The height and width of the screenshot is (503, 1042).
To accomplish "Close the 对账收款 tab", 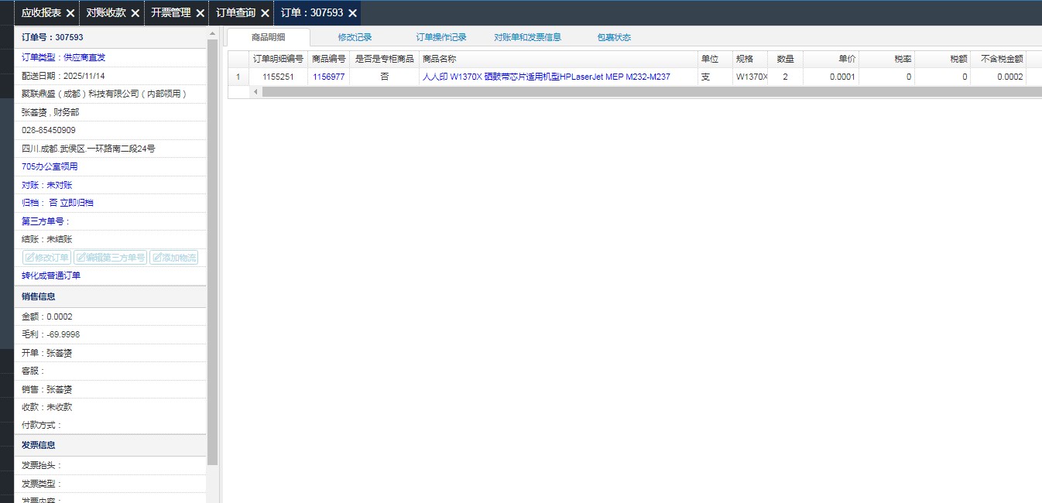I will [x=135, y=13].
